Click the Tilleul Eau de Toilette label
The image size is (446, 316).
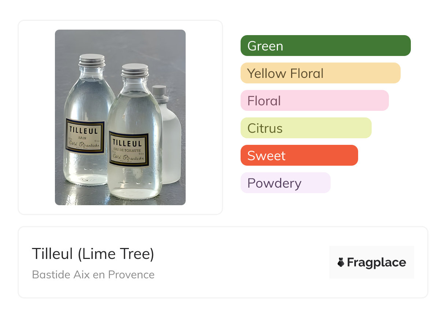129,149
